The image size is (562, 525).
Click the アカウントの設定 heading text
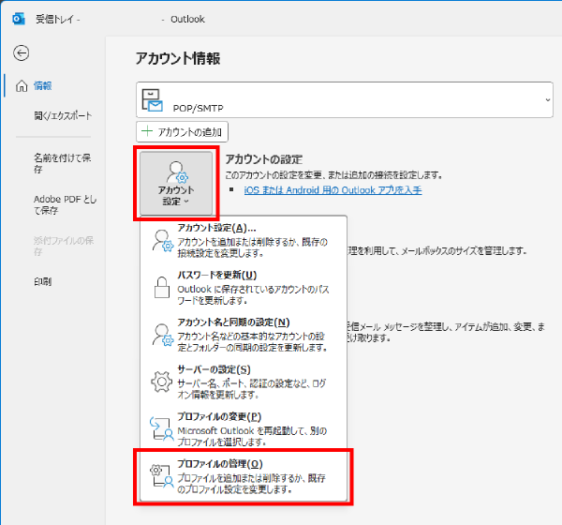[x=264, y=159]
